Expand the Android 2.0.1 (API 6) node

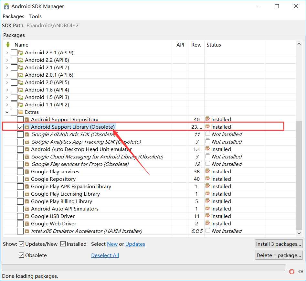tap(7, 75)
